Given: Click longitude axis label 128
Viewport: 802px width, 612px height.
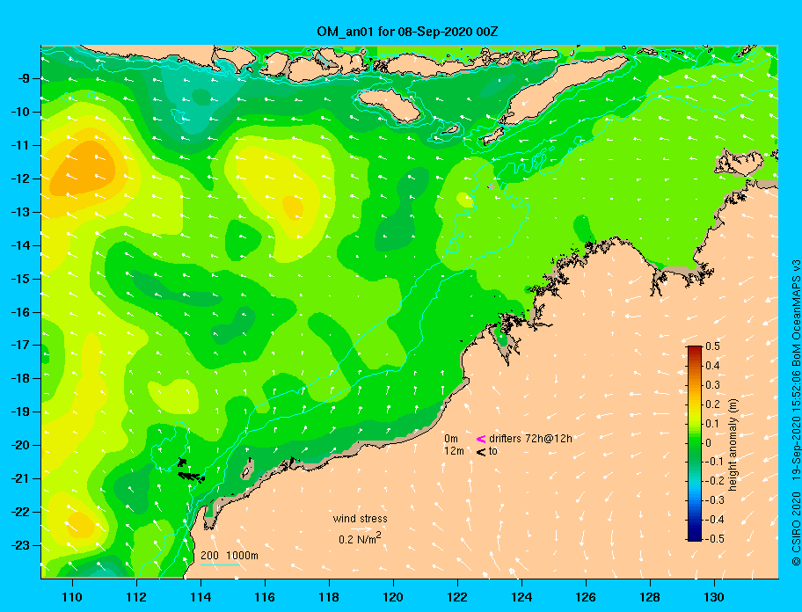Looking at the screenshot, I should [650, 597].
